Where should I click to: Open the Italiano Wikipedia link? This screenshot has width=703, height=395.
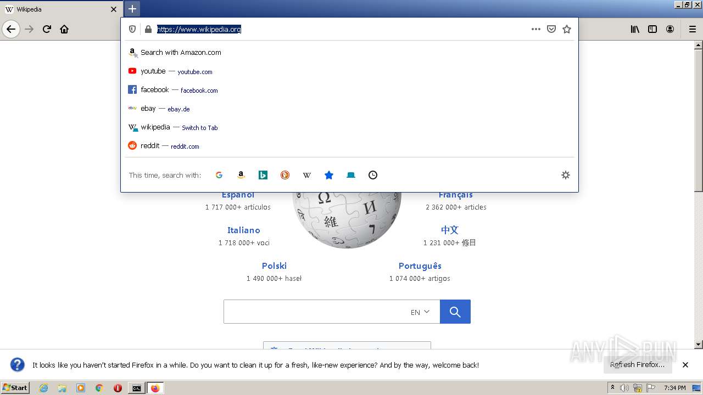pos(243,230)
